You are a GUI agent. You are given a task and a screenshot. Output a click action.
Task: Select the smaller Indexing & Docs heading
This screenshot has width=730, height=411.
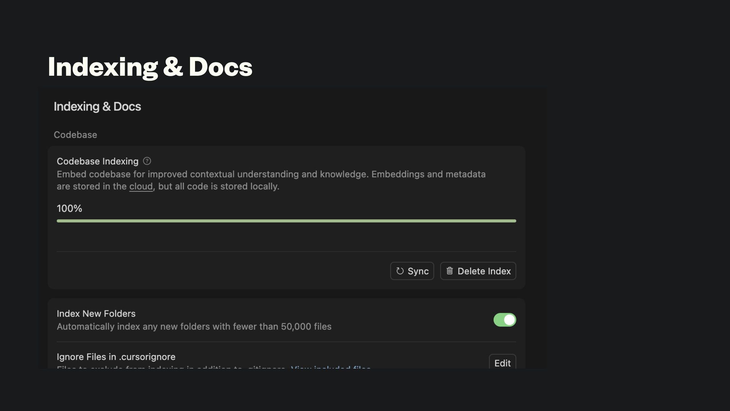[97, 107]
